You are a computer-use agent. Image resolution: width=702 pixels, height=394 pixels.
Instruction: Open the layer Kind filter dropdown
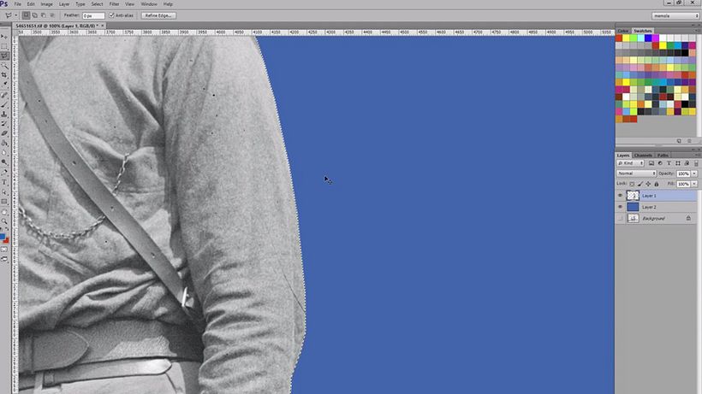tap(631, 162)
